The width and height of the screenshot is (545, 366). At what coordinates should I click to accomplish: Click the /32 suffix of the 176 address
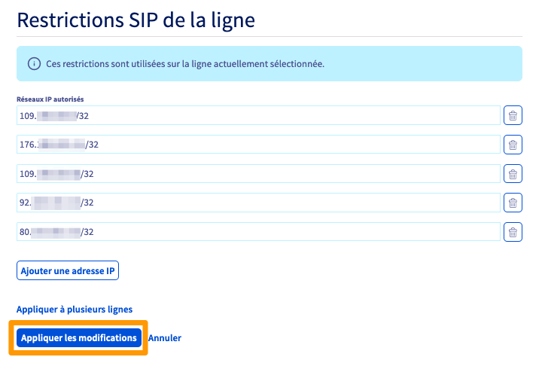93,145
